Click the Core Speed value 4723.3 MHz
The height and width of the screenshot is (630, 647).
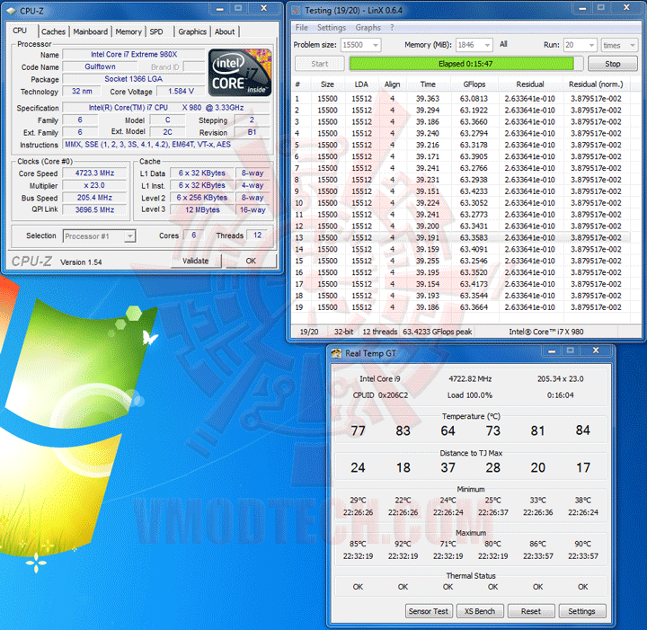coord(94,173)
